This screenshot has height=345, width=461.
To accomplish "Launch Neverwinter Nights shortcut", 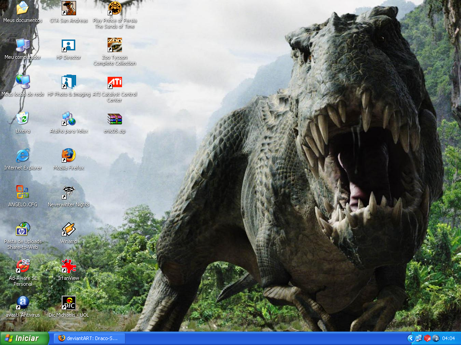I will click(68, 192).
